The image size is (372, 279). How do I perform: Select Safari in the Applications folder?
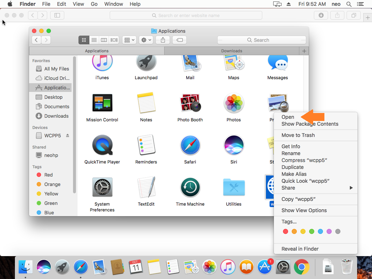[190, 145]
